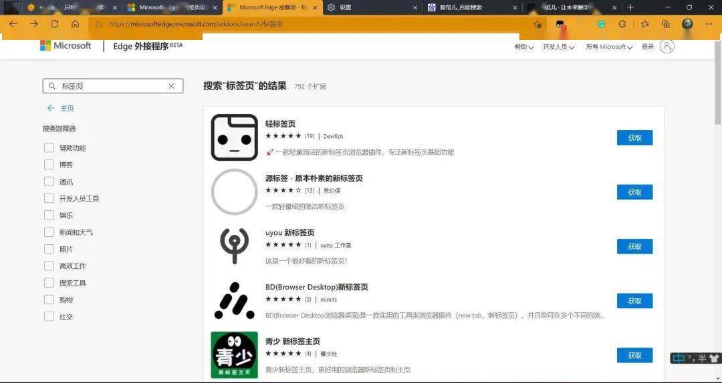This screenshot has height=383, width=722.
Task: Go back to the previous page
Action: coord(13,24)
